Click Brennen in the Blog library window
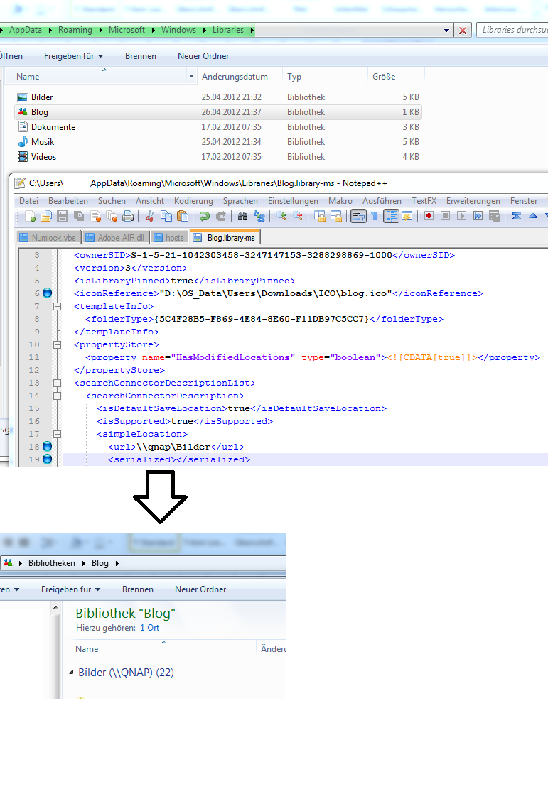548x789 pixels. point(137,589)
